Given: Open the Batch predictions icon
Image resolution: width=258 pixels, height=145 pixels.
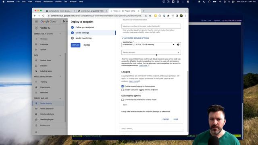Looking at the screenshot, I should [x=36, y=114].
